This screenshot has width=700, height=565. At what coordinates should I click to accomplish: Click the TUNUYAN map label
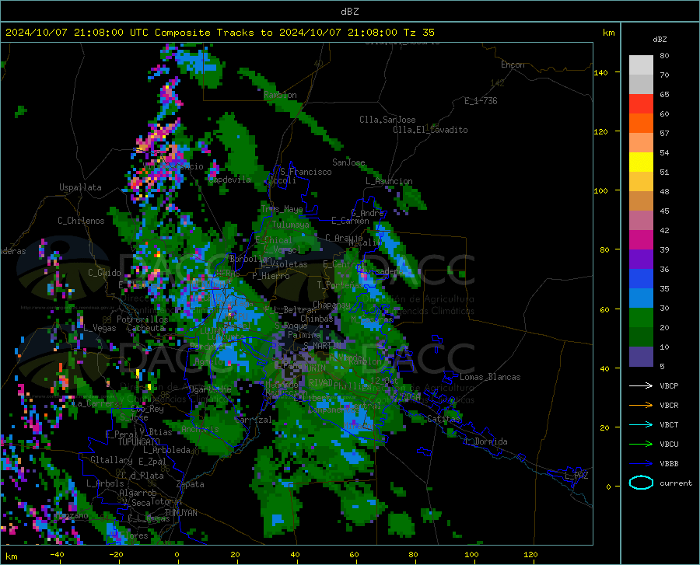[x=180, y=513]
